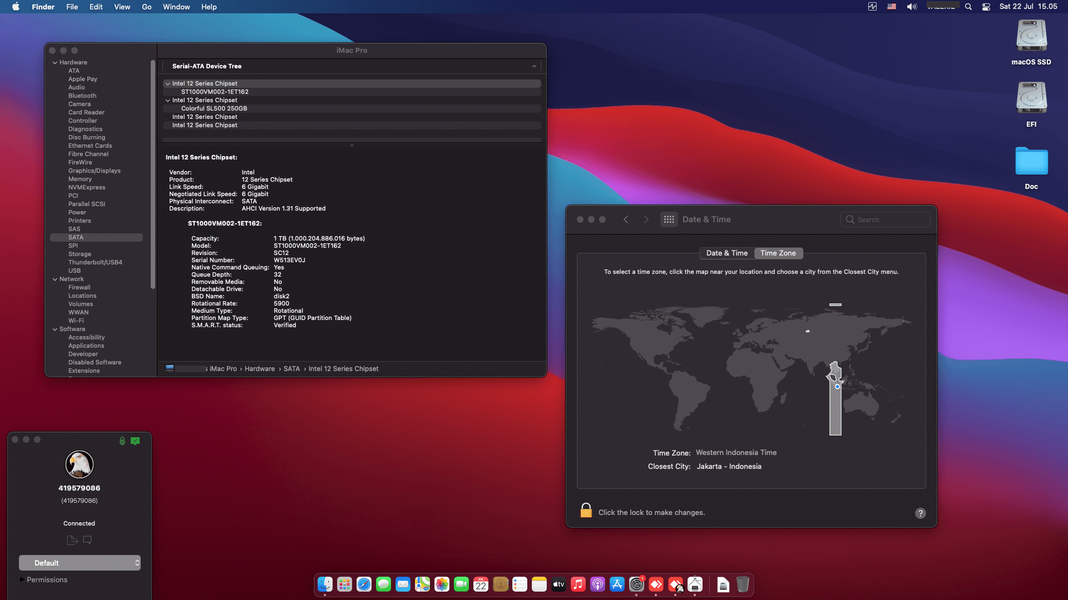Select Colorful SL500 250GB device
This screenshot has height=600, width=1068.
[214, 109]
